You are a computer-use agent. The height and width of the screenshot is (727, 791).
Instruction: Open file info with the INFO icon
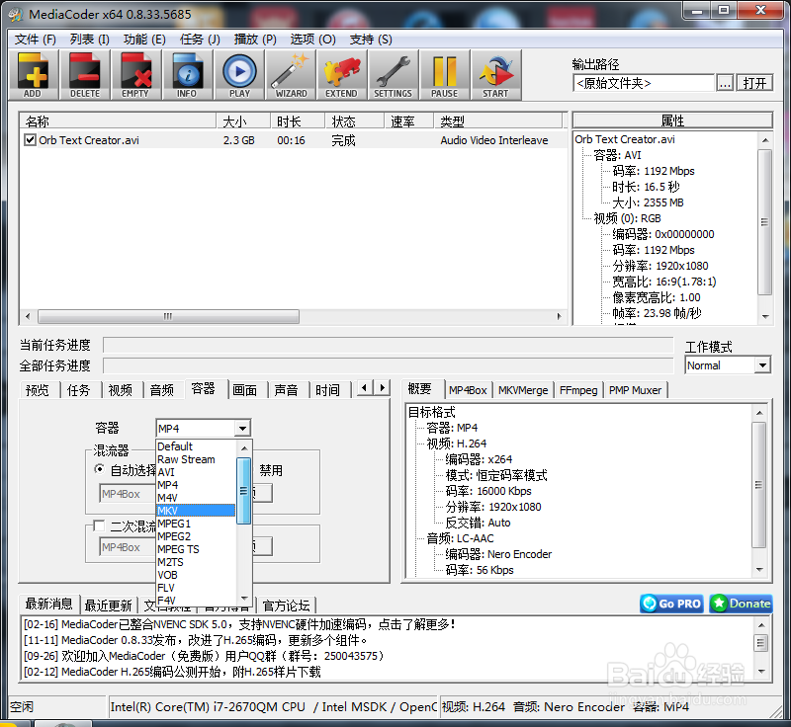[187, 75]
